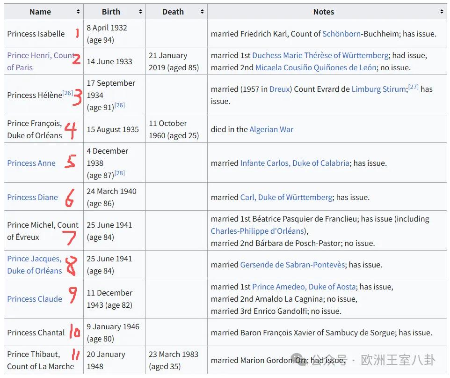Open Gersende de Sabran-Pontevès link
The height and width of the screenshot is (378, 450).
coord(292,265)
